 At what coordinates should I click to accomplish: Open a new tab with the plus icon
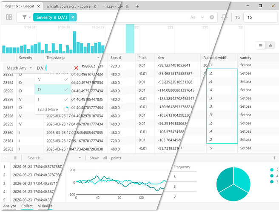click(137, 6)
